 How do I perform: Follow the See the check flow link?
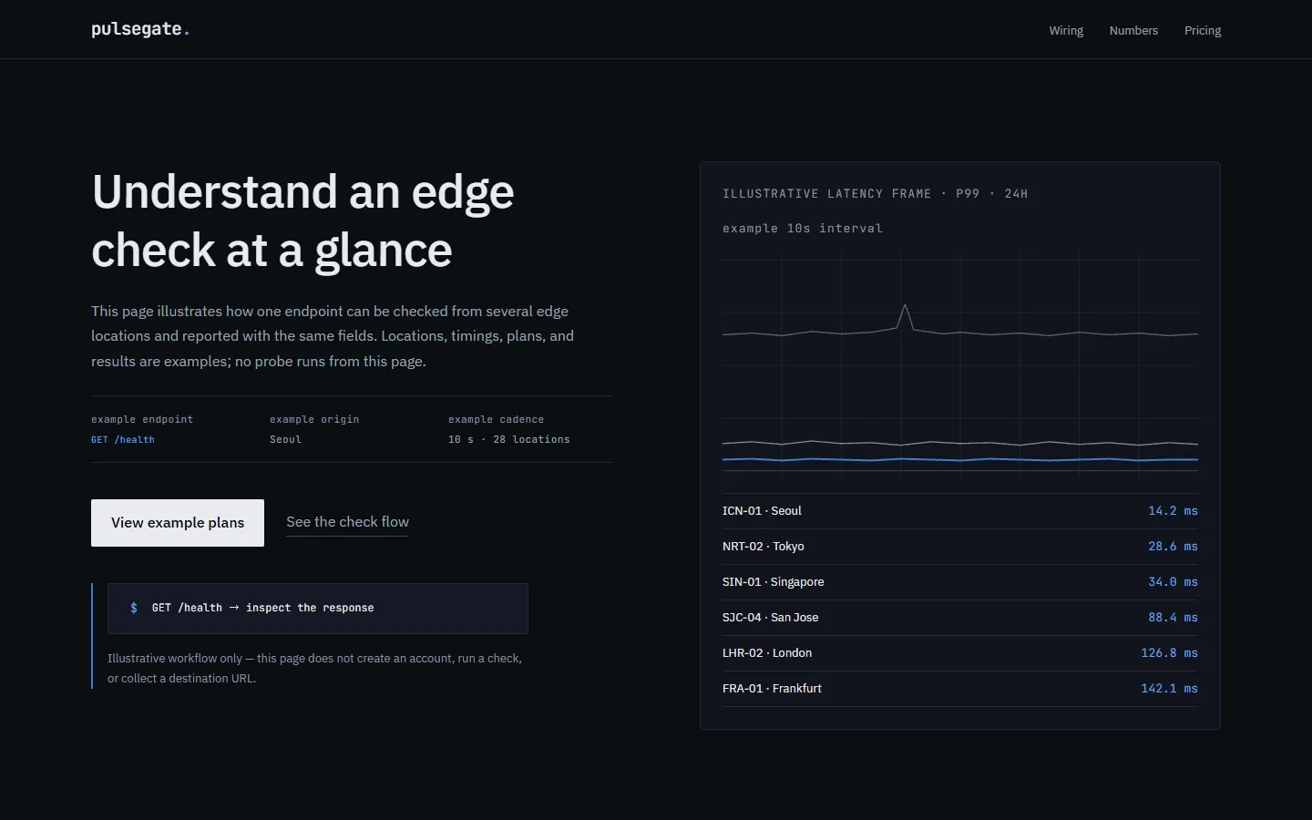(x=347, y=522)
